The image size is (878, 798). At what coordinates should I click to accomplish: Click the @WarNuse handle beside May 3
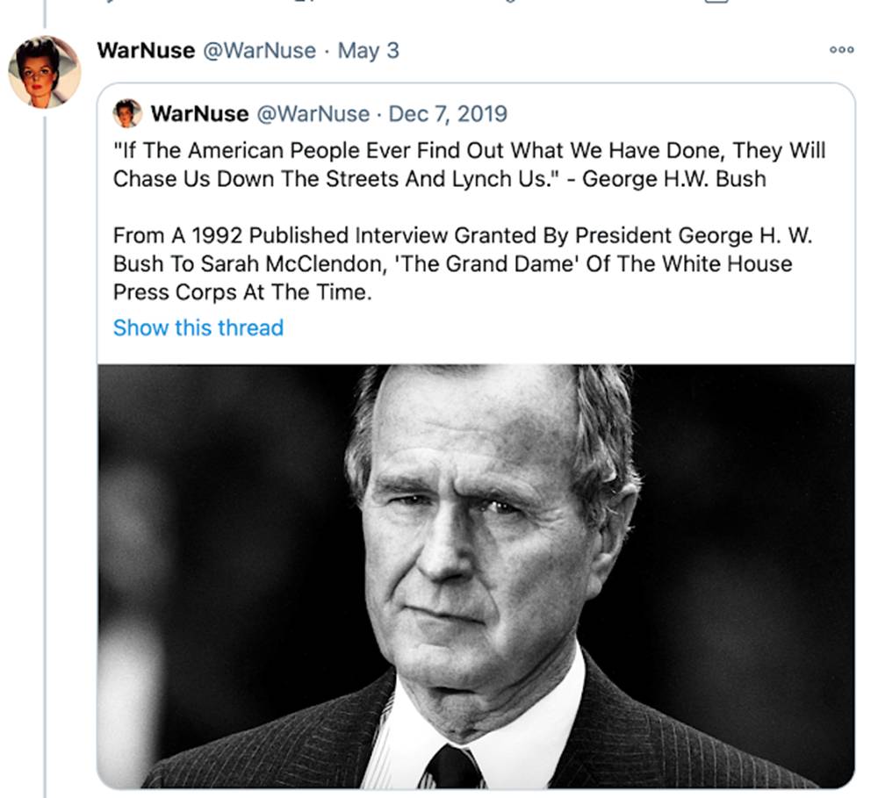(x=259, y=50)
